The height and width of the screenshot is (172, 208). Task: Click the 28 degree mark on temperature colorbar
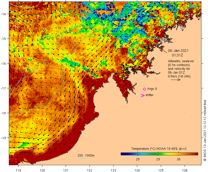(137, 159)
